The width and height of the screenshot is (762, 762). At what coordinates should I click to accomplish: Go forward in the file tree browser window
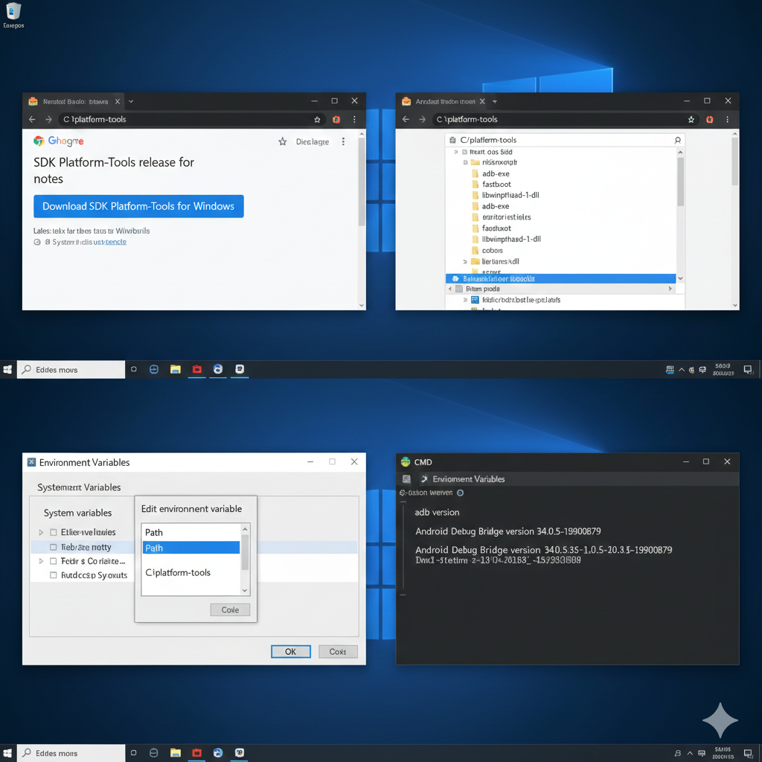coord(423,119)
